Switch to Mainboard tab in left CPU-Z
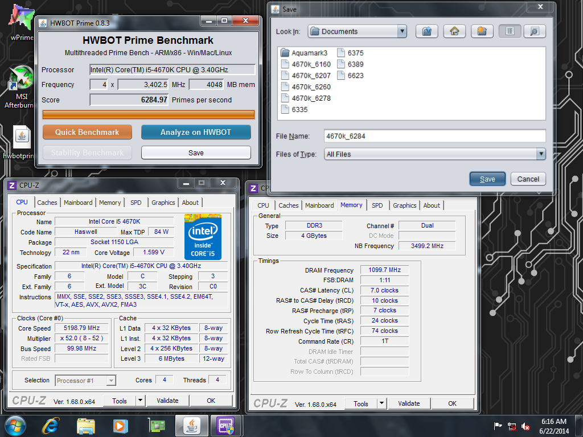Screen dimensions: 583x437 tap(78, 203)
